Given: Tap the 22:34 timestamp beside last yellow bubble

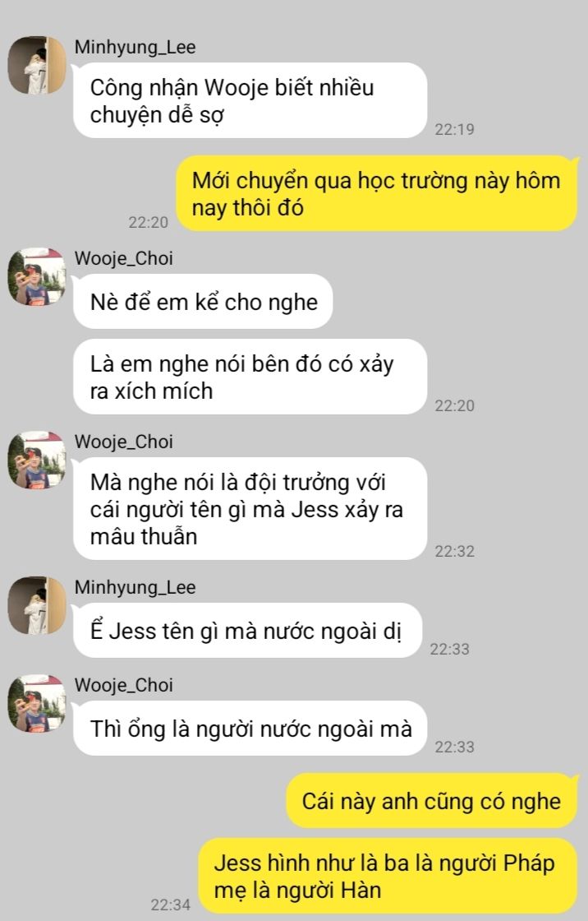Looking at the screenshot, I should pos(170,905).
